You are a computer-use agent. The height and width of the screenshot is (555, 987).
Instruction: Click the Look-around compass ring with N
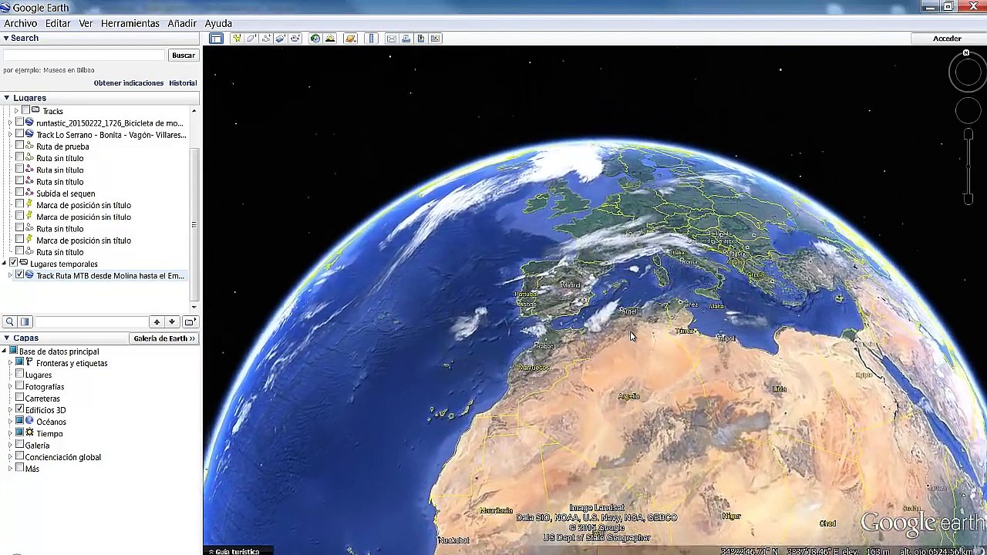coord(968,72)
